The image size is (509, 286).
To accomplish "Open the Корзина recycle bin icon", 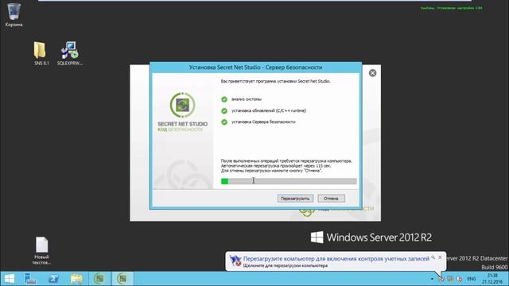I will [14, 15].
